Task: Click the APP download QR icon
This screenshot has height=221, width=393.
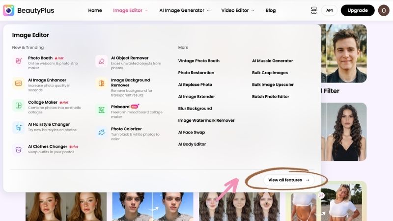Action: click(x=314, y=10)
